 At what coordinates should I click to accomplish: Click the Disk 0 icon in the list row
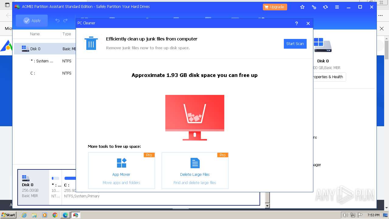pos(25,49)
